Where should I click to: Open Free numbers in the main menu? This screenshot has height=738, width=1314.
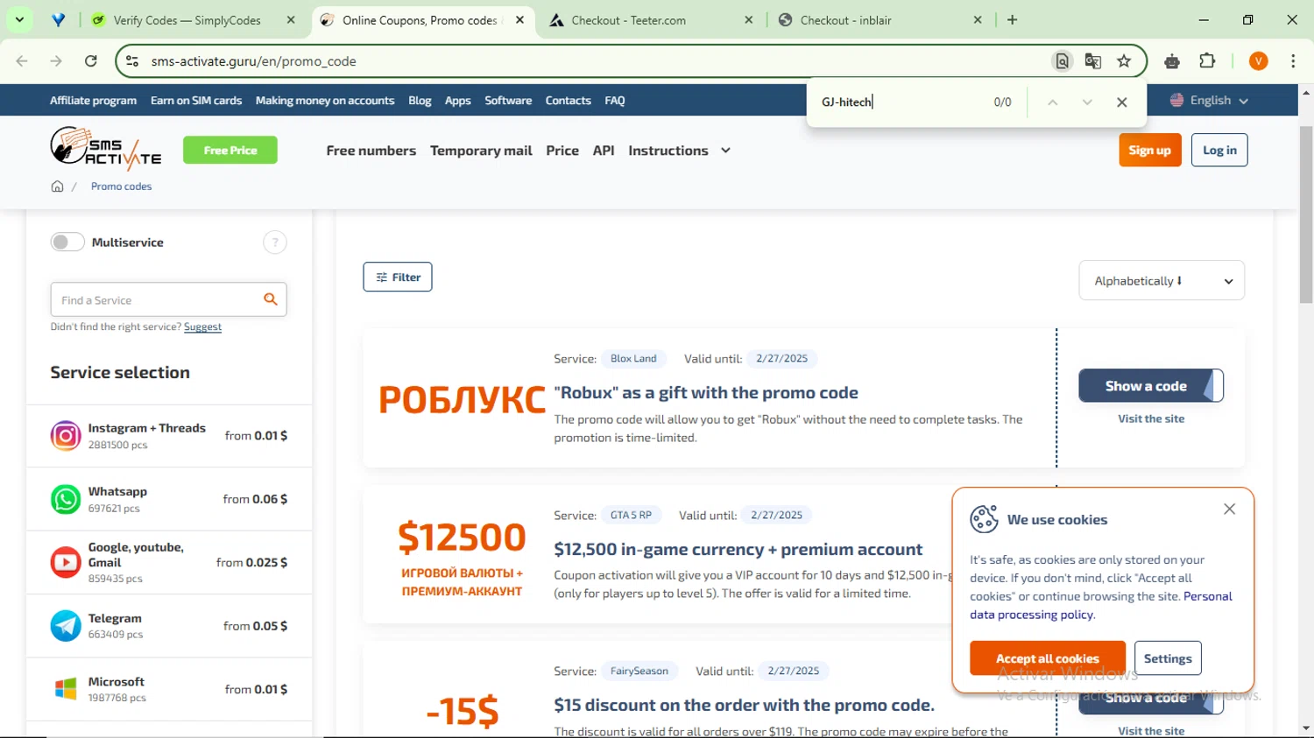click(371, 151)
